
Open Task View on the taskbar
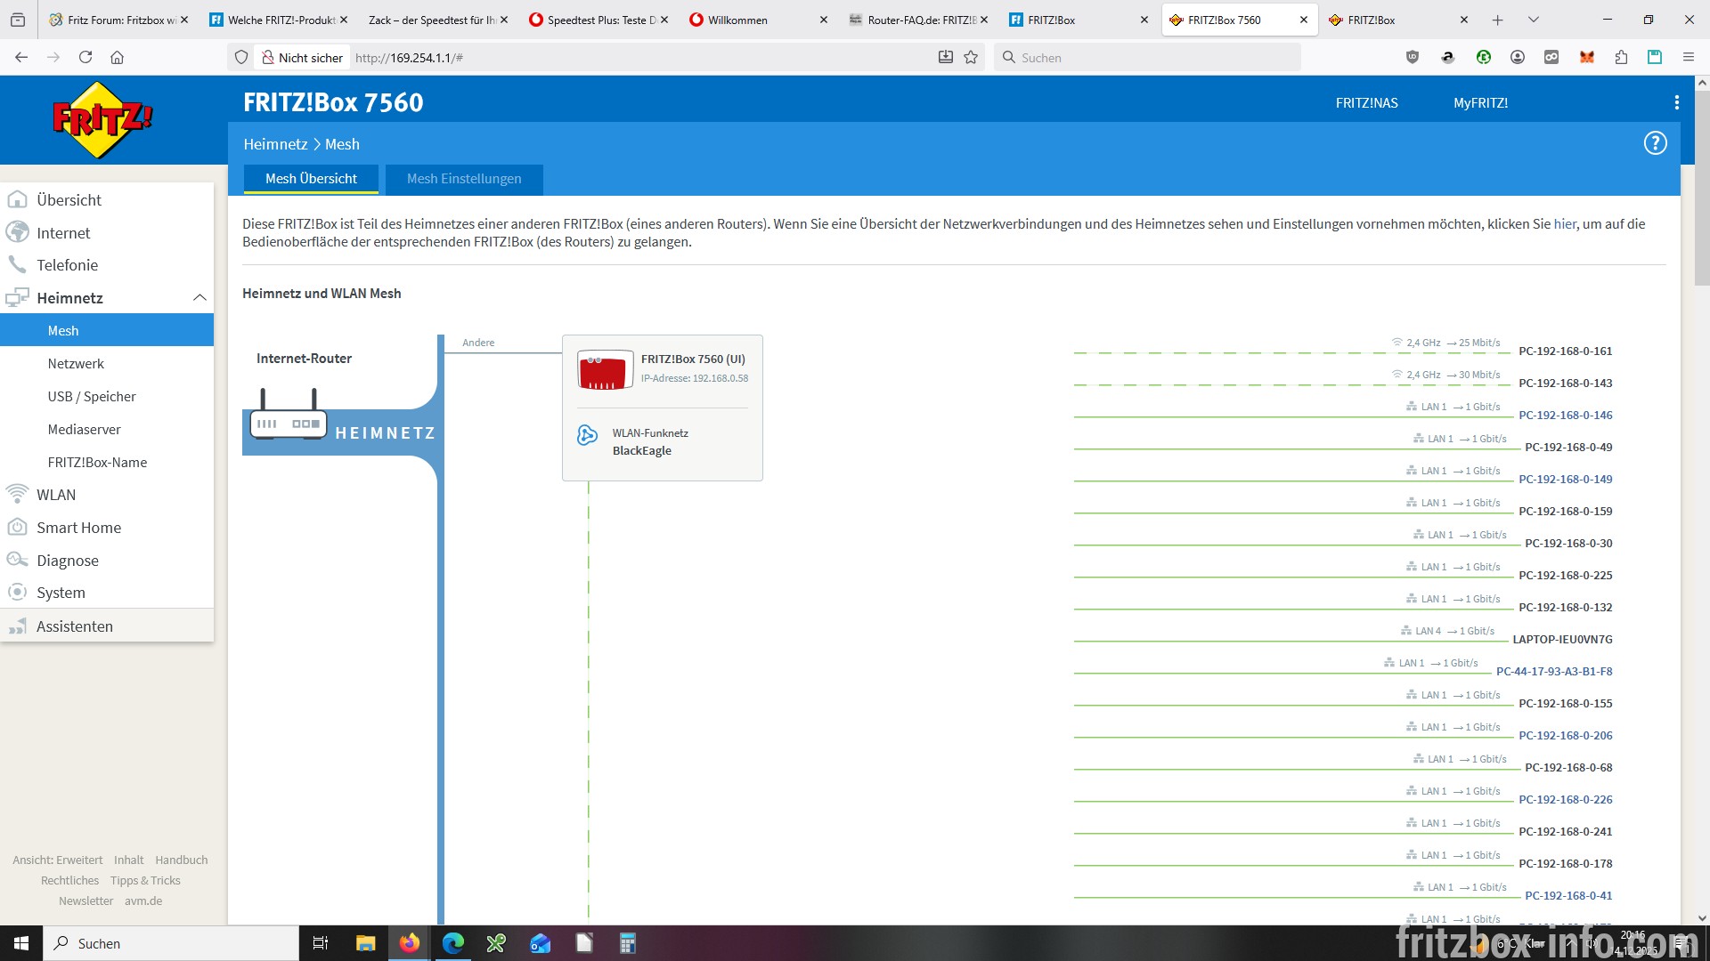(x=321, y=943)
